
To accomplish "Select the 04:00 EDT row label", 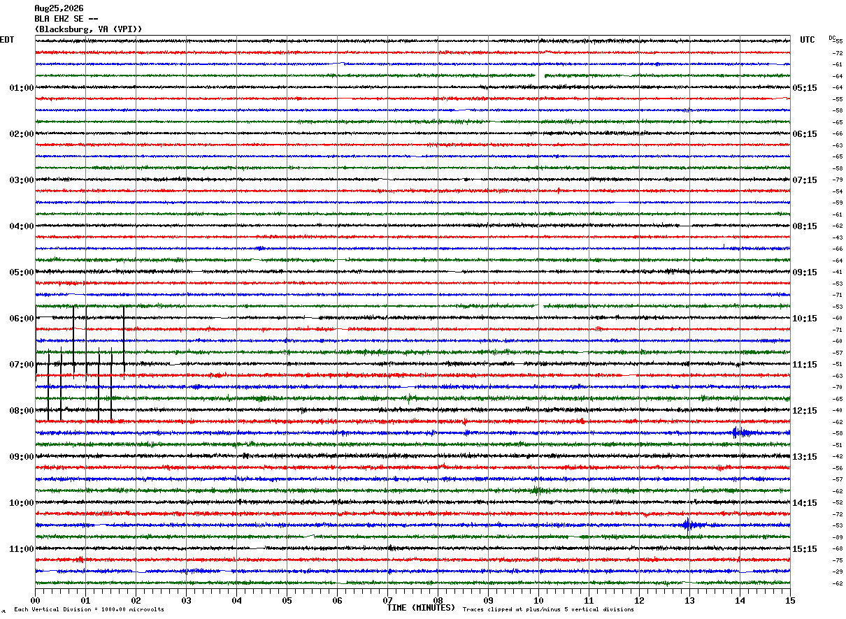I will click(22, 226).
